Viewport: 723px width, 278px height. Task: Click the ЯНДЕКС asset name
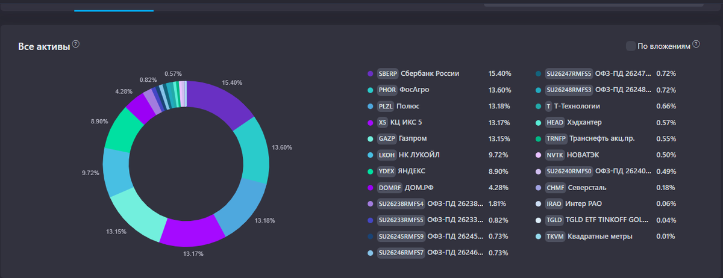pyautogui.click(x=412, y=171)
